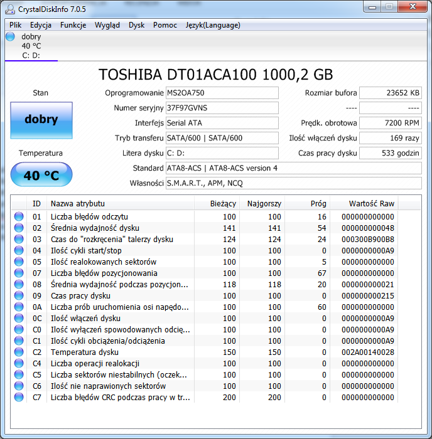Click status orb for attribute 02 Średnia wydajność dysku
This screenshot has height=439, width=432.
click(x=19, y=228)
